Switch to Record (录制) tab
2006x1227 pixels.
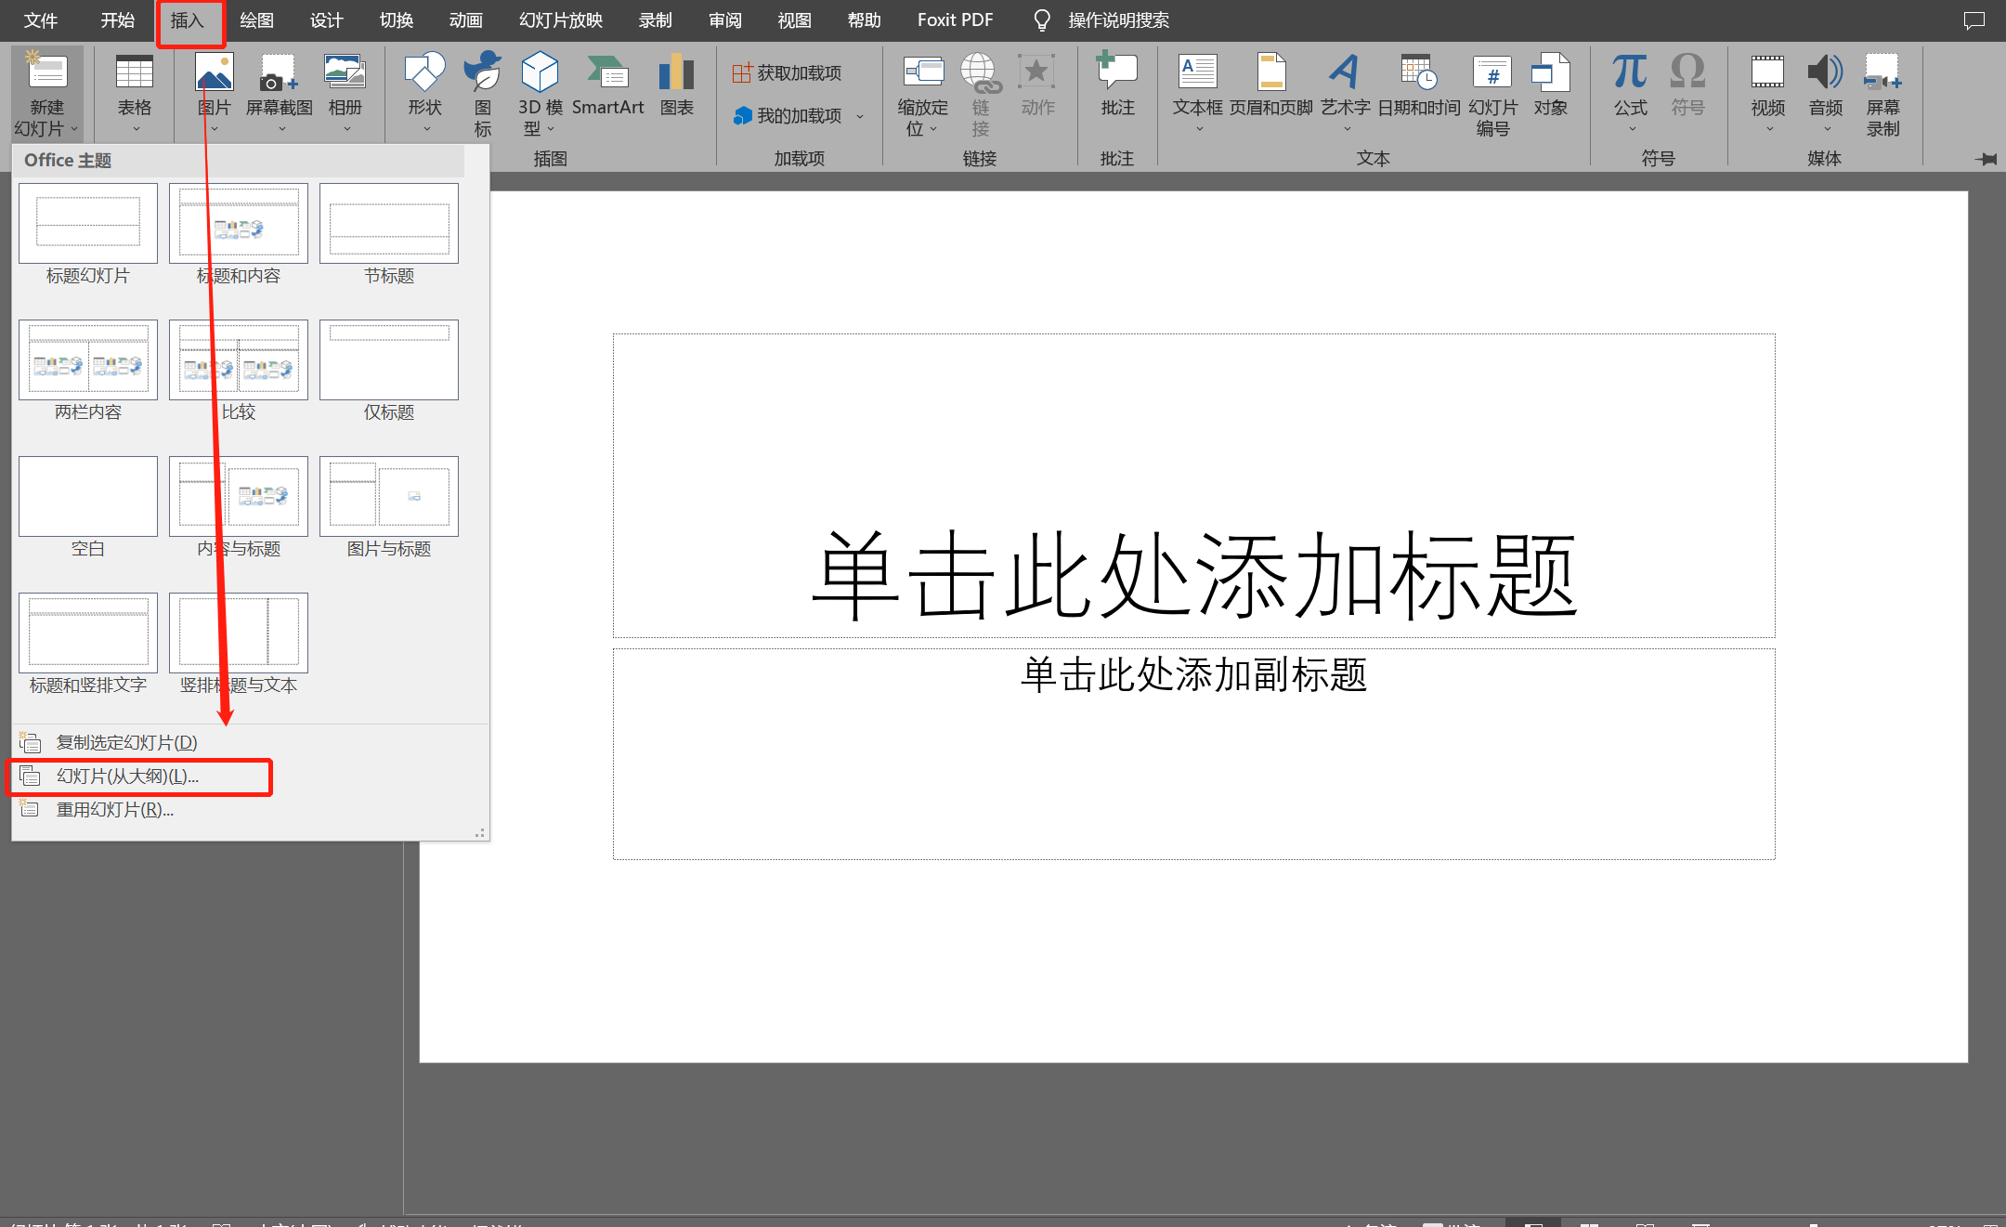pyautogui.click(x=656, y=20)
